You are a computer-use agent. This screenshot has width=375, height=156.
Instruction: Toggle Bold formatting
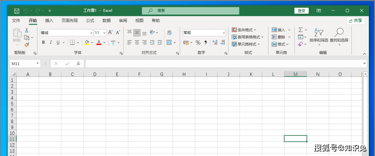point(43,43)
